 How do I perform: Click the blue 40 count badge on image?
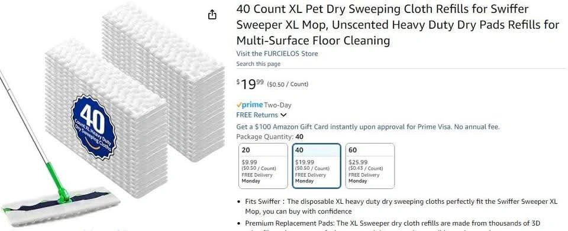coord(93,127)
